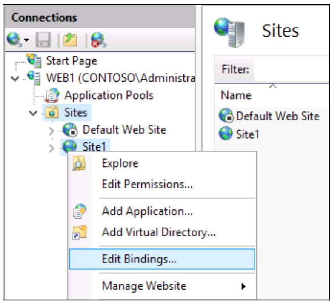Open the connection dropdown arrow in toolbar
332x302 pixels.
click(x=26, y=40)
